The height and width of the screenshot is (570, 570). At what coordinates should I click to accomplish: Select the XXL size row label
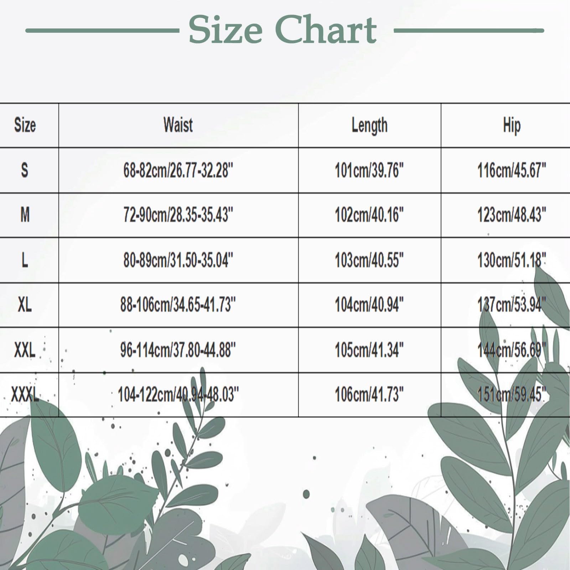pos(25,350)
